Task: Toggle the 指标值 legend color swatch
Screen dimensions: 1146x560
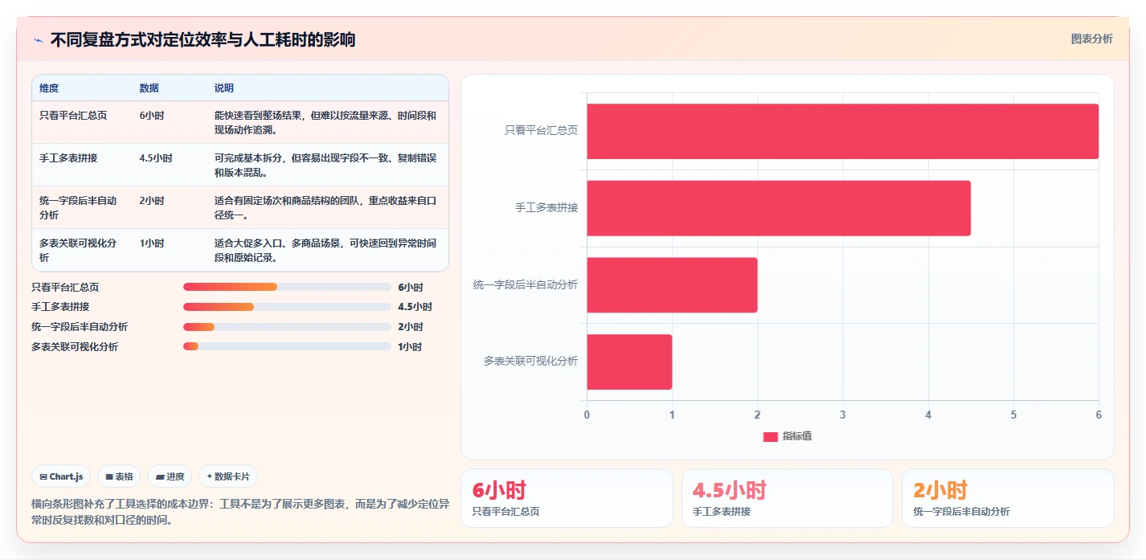Action: (x=771, y=436)
